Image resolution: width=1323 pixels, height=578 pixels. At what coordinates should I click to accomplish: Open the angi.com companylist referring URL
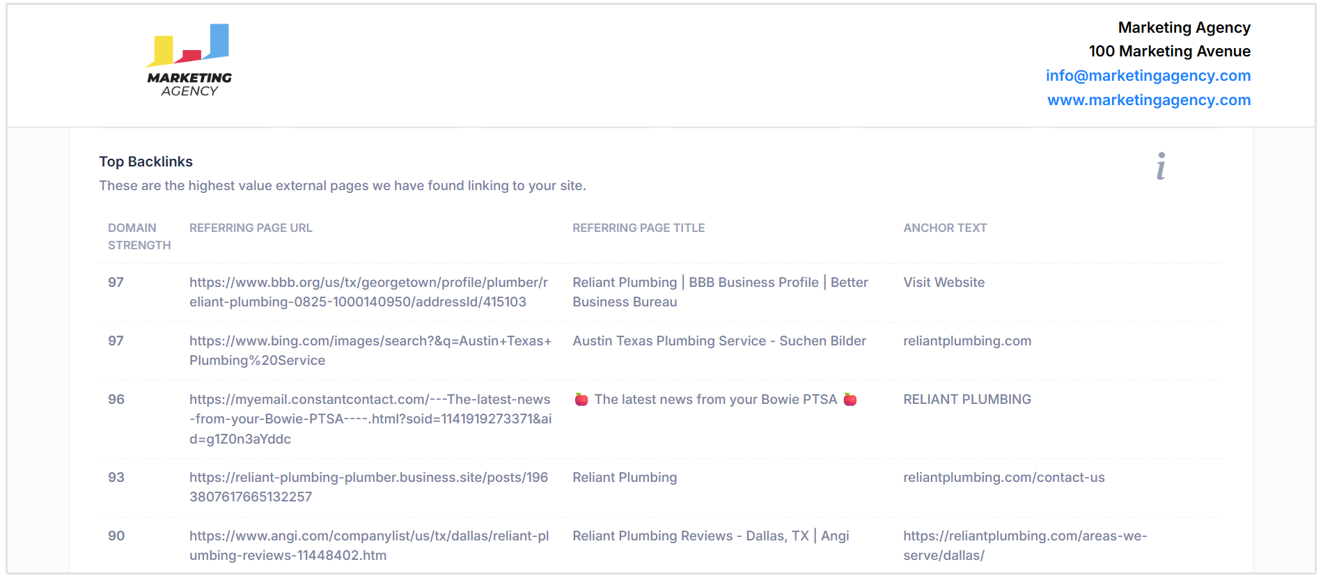369,545
